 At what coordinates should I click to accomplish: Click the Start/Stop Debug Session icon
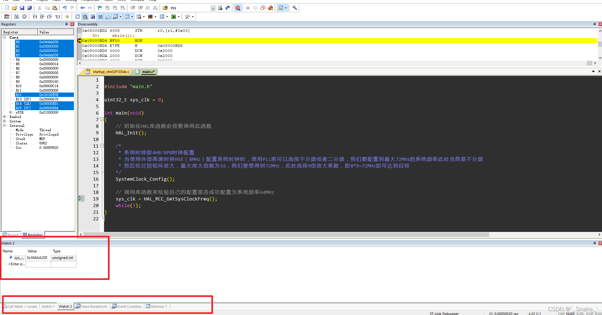[x=238, y=8]
